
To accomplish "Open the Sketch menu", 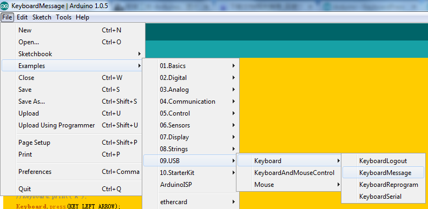I will point(42,17).
